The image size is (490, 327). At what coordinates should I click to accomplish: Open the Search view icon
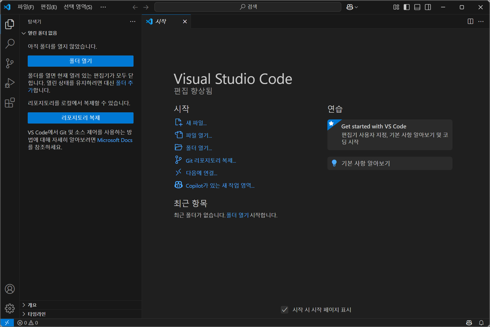(10, 44)
